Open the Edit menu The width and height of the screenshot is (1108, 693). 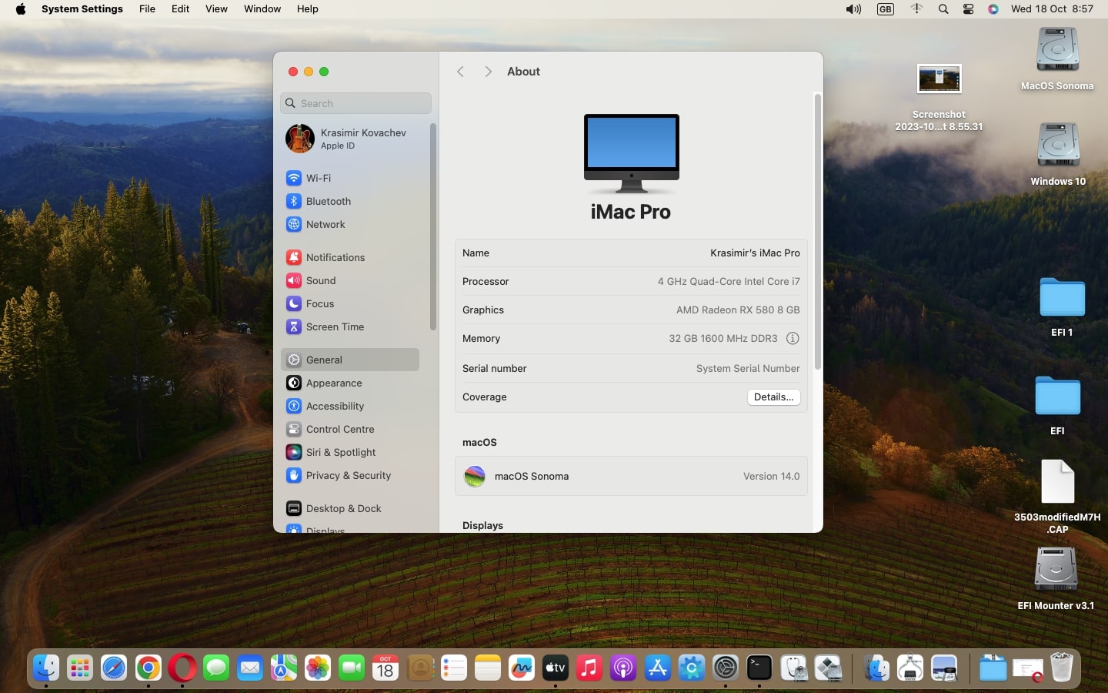180,9
